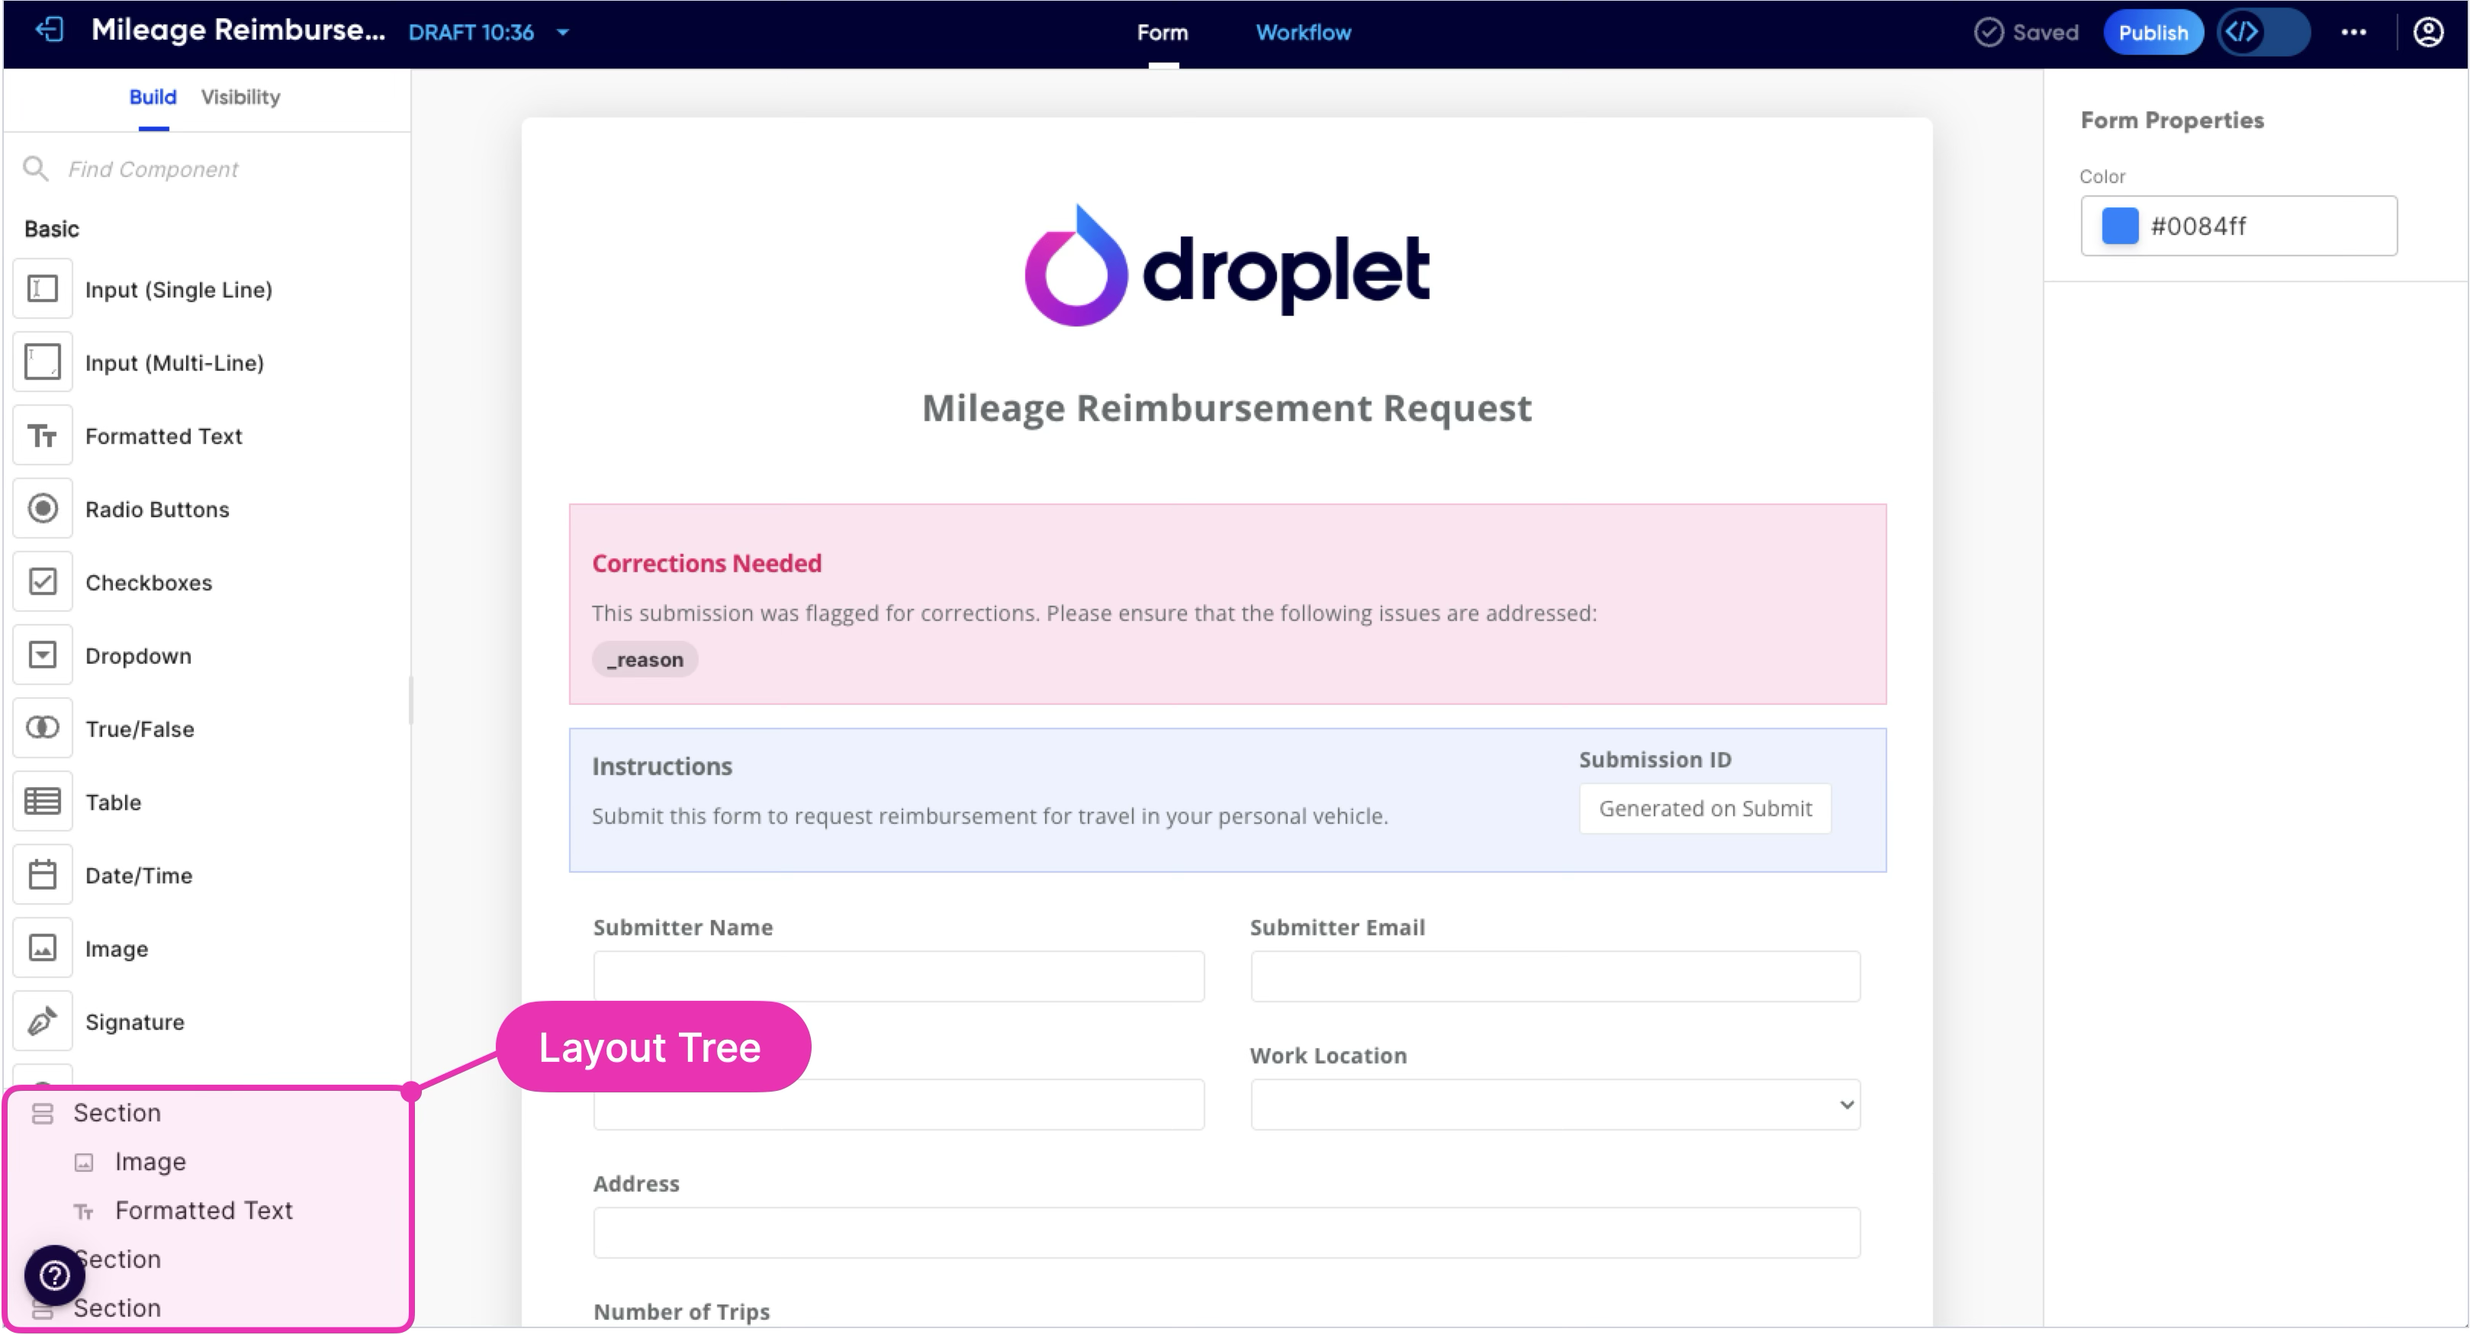Viewport: 2470px width, 1335px height.
Task: Select the Formatted Text component icon
Action: tap(42, 436)
